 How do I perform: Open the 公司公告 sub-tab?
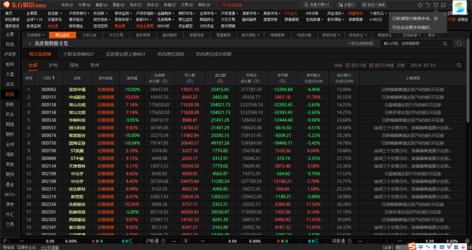click(x=89, y=35)
